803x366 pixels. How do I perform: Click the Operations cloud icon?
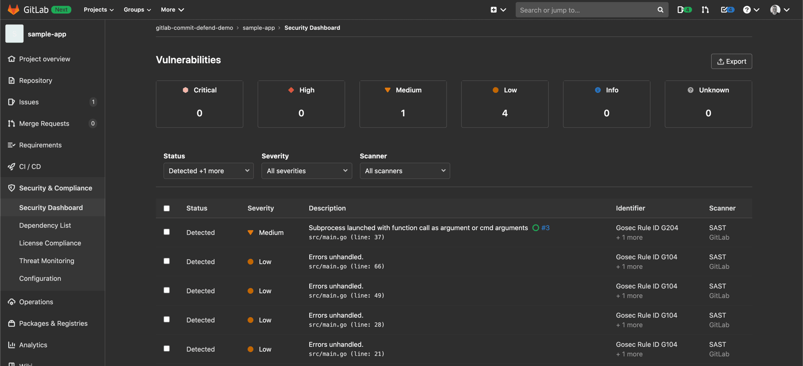[x=11, y=302]
